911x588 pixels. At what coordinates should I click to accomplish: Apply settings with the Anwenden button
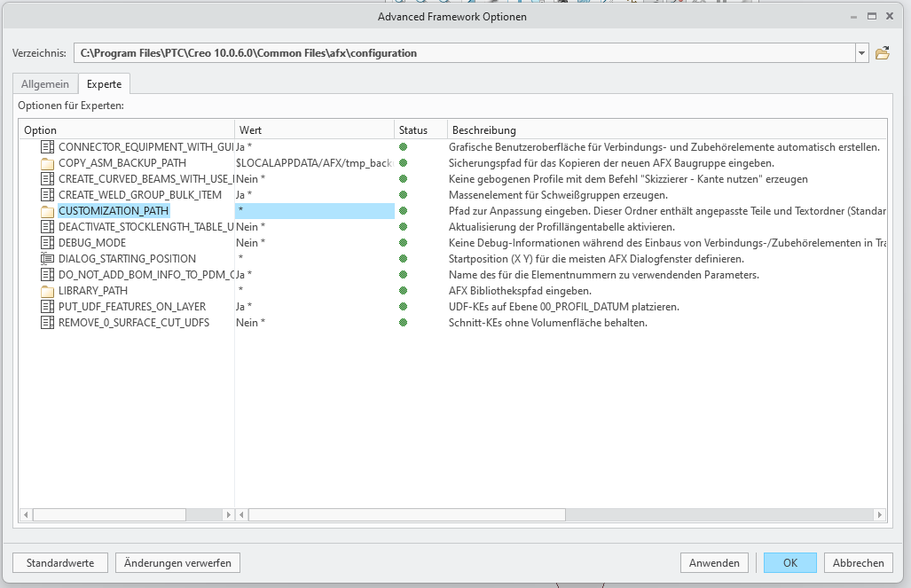[714, 562]
